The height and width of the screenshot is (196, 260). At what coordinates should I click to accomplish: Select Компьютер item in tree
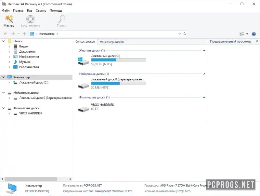(x=21, y=77)
